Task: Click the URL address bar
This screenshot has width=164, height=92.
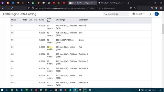Action: click(77, 8)
